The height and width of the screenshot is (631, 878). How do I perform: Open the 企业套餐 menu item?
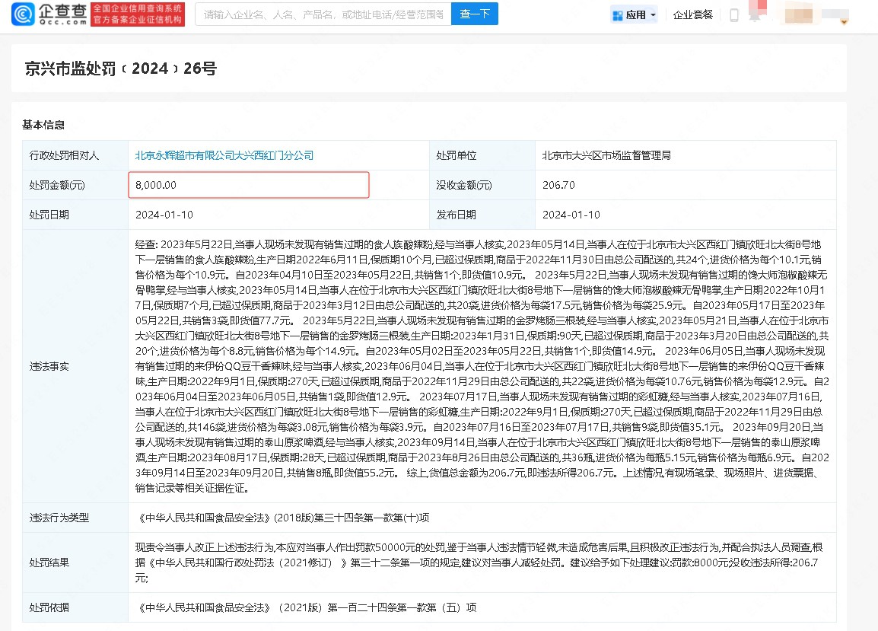pos(692,15)
